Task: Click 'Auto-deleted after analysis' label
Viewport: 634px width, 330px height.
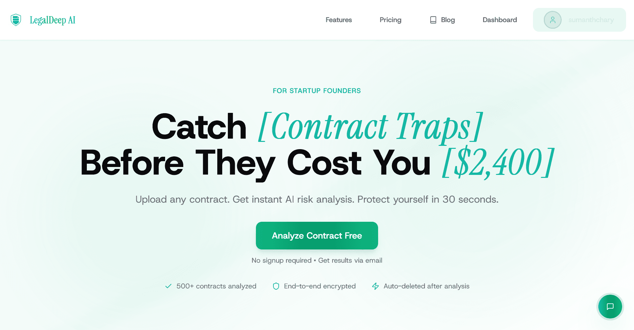Action: [x=426, y=286]
